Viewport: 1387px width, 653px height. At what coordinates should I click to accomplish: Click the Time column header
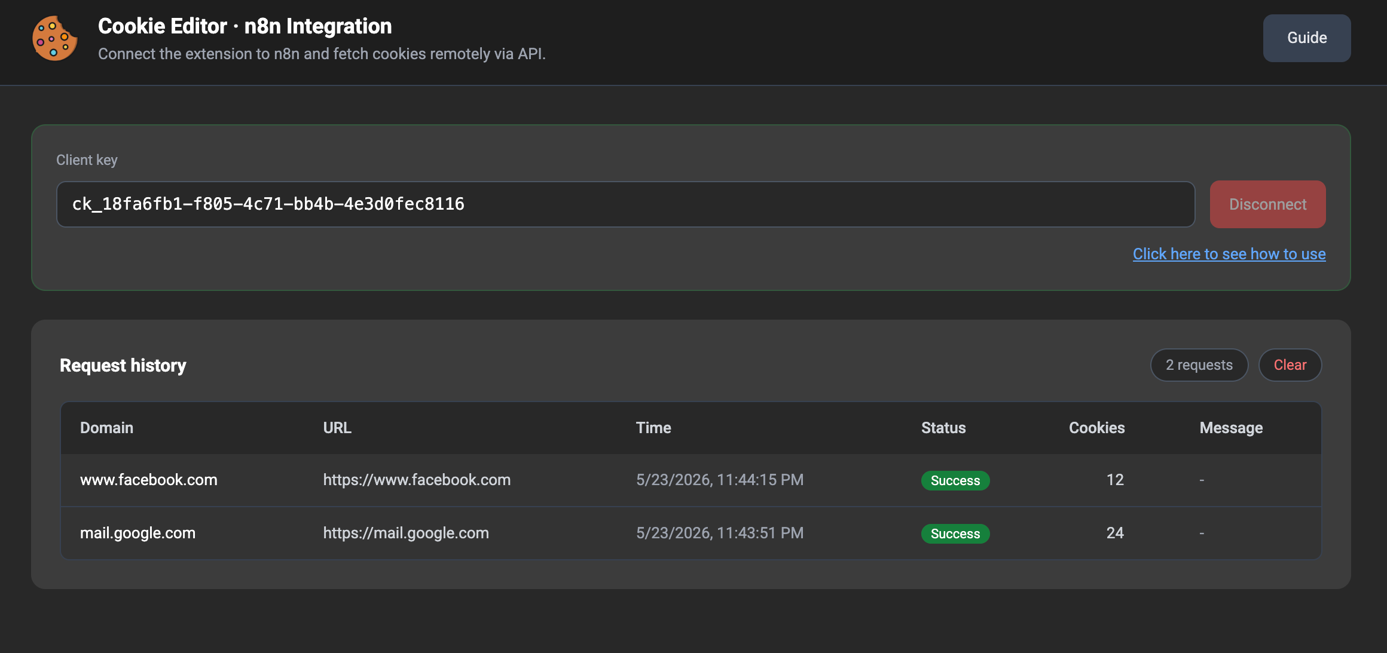point(653,428)
